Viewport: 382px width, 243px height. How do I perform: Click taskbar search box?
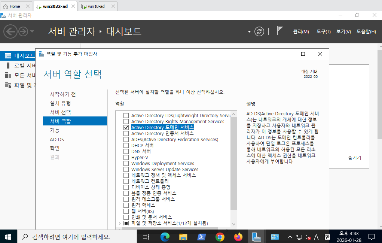point(77,237)
